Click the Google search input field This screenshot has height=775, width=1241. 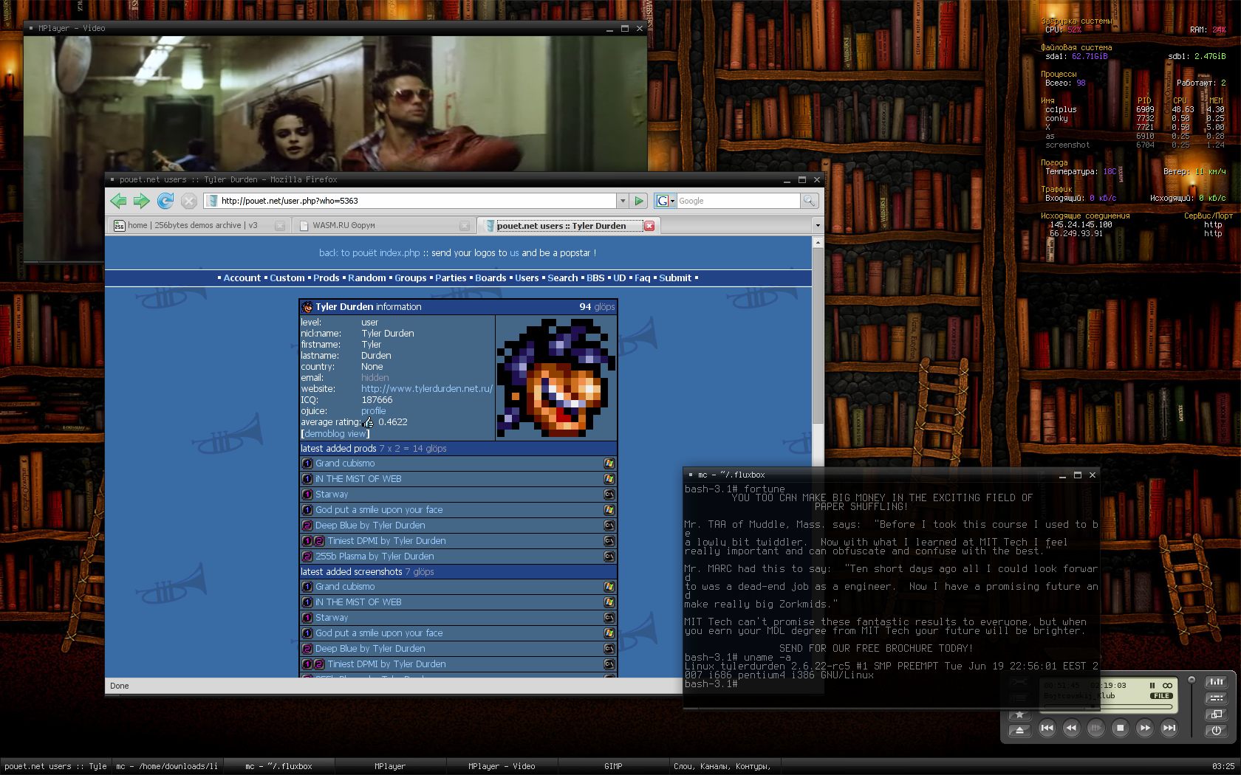738,201
